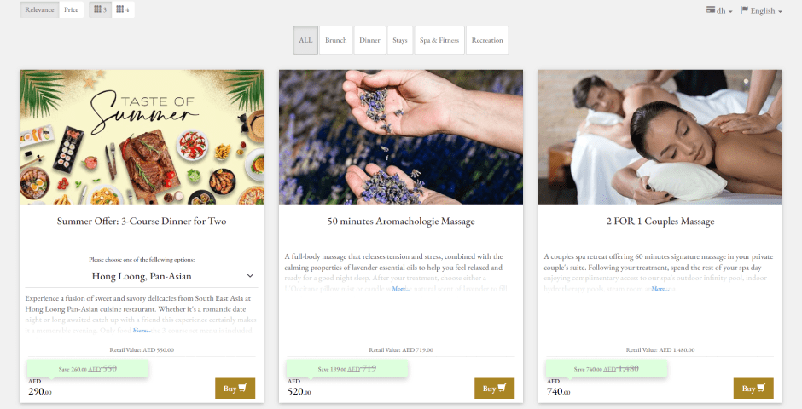Open the Taste of Summer offer image
This screenshot has height=409, width=802.
click(x=142, y=137)
